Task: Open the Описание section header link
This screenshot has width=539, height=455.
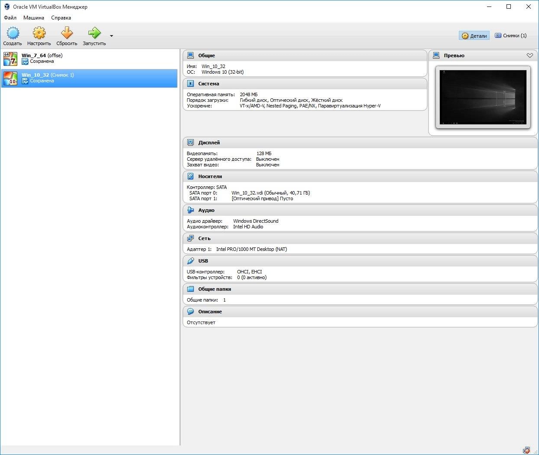Action: tap(210, 312)
